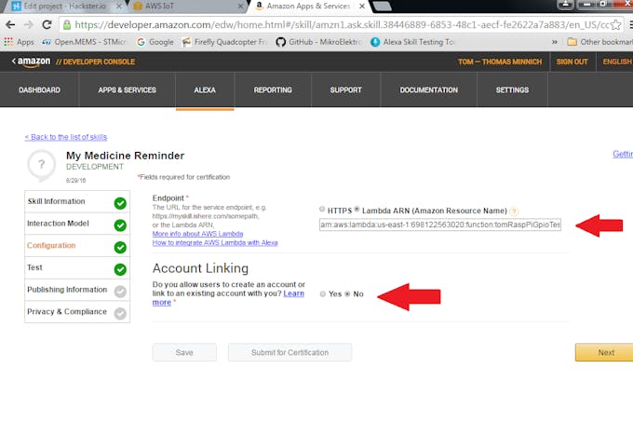Open the Settings menu
The image size is (633, 436).
coord(512,90)
